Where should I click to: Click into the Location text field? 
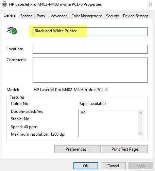[90, 49]
